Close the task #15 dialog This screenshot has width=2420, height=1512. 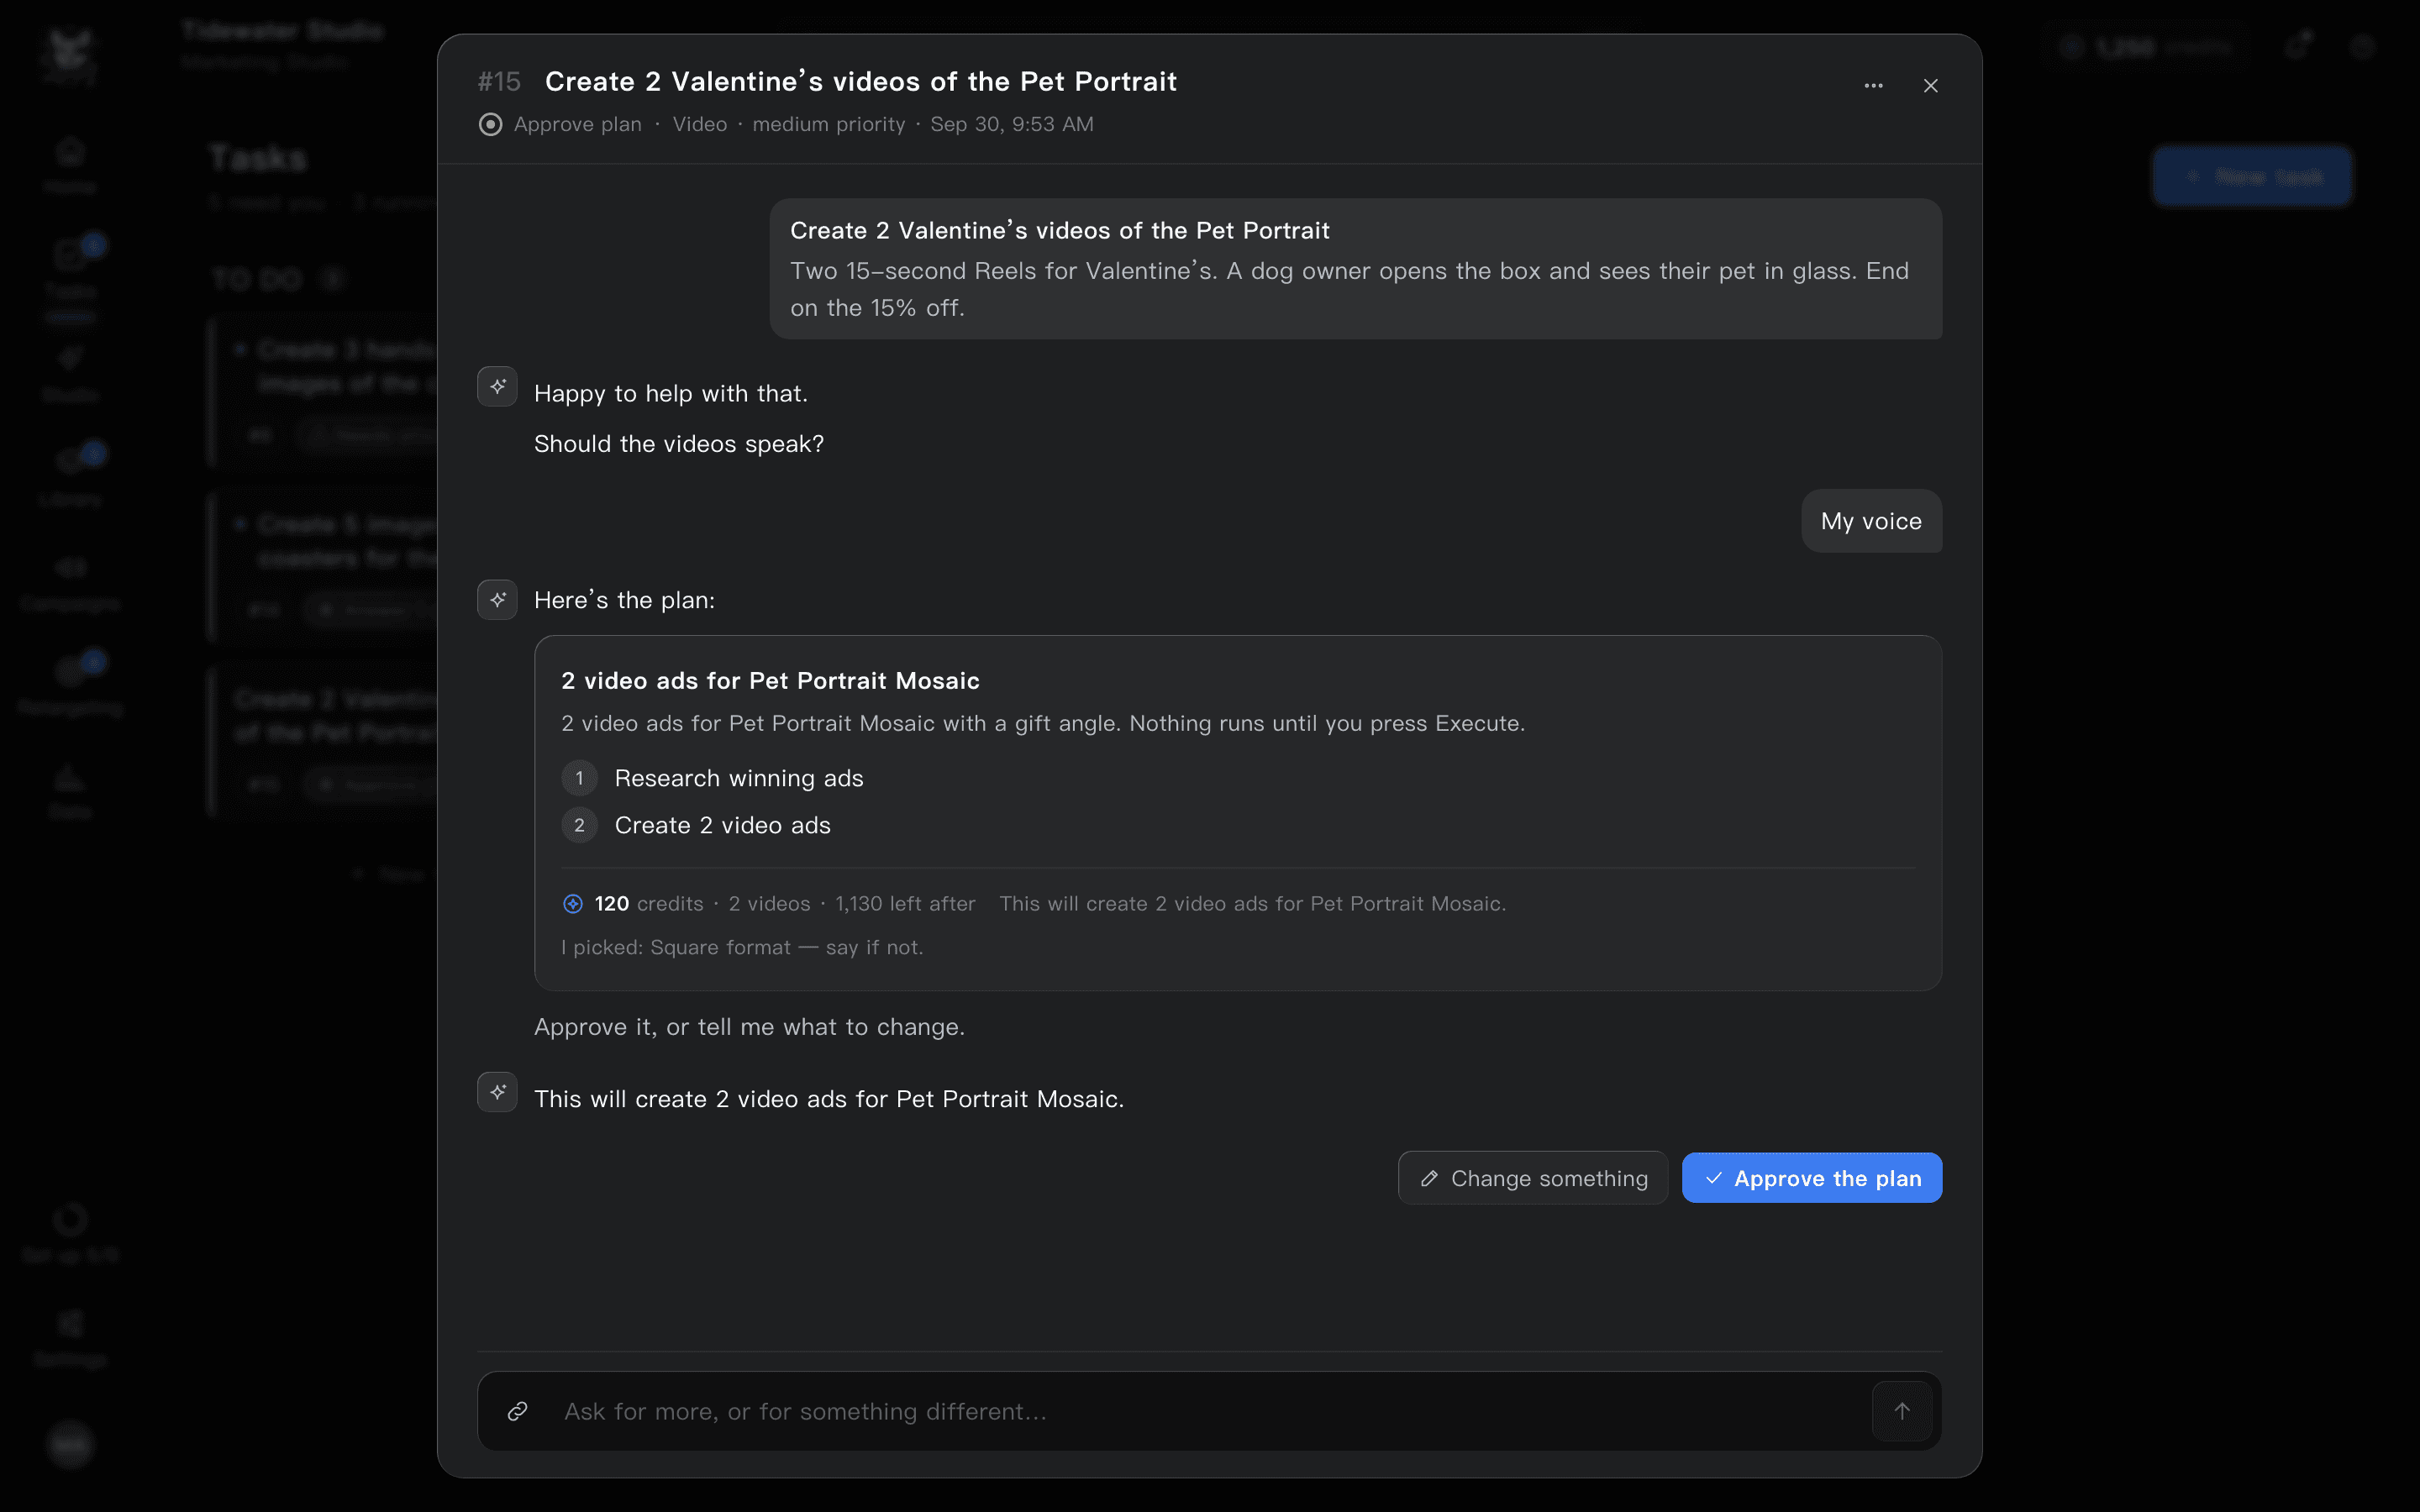tap(1930, 86)
